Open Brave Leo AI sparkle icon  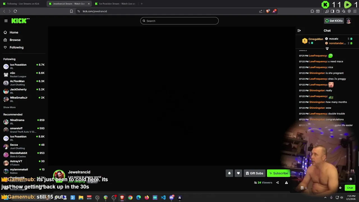pos(344,11)
